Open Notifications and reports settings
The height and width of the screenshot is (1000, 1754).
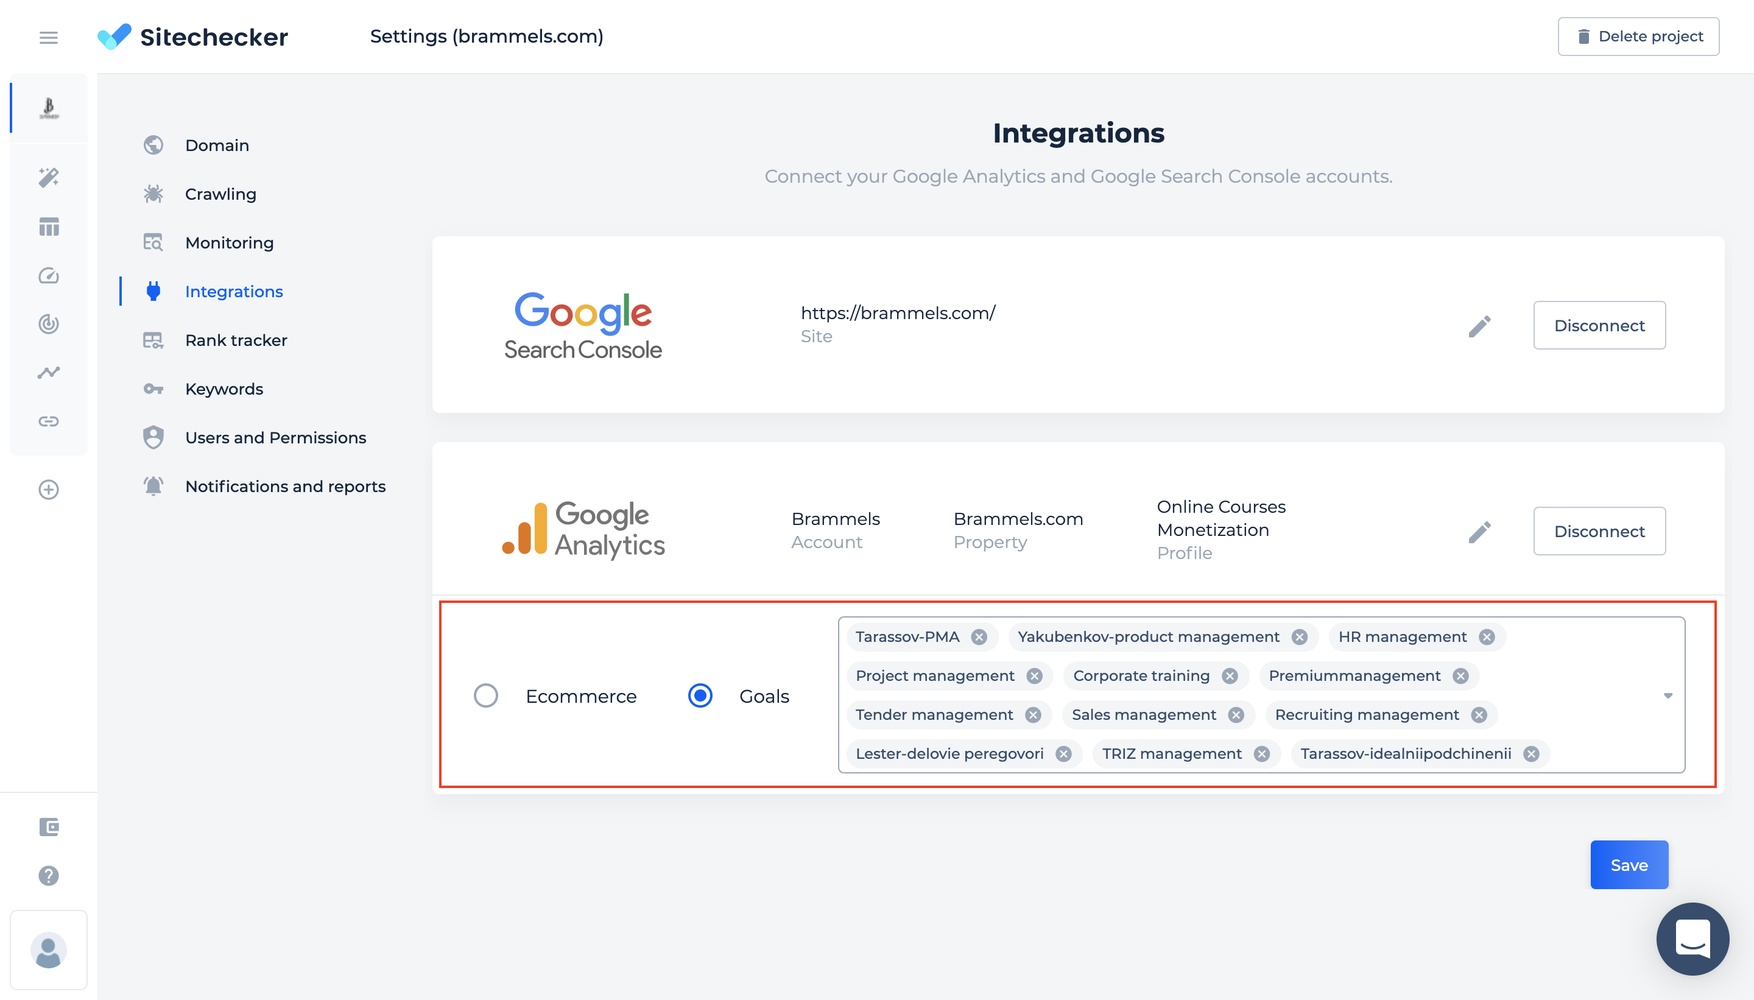[x=285, y=487]
